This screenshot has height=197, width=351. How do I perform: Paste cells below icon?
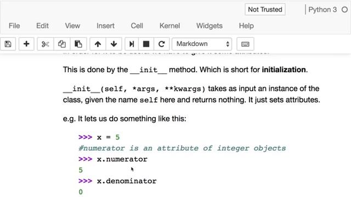click(78, 44)
